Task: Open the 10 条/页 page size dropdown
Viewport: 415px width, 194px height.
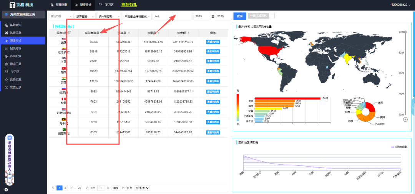Action: pyautogui.click(x=142, y=188)
